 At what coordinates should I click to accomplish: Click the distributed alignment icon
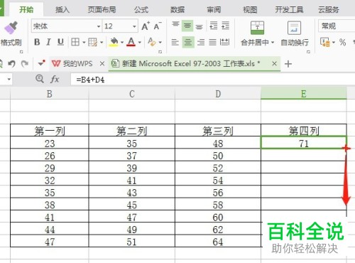[224, 42]
